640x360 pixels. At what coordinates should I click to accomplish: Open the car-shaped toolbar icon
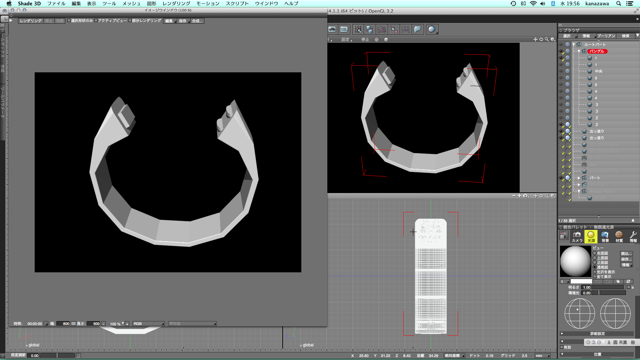pos(332,29)
